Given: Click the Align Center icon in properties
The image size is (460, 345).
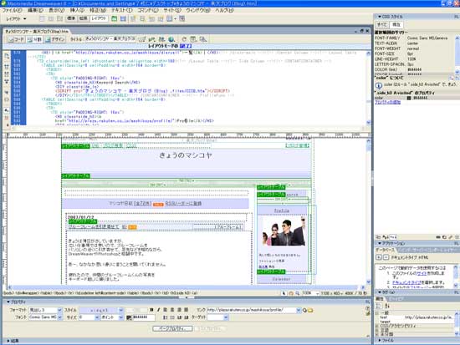Looking at the screenshot, I should click(172, 310).
